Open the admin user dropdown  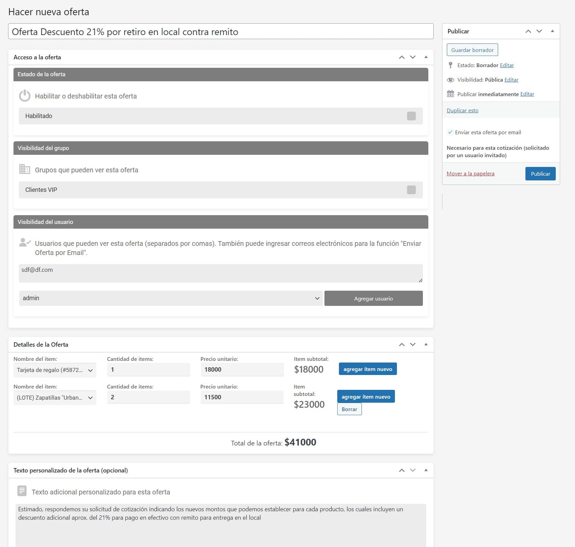point(171,298)
